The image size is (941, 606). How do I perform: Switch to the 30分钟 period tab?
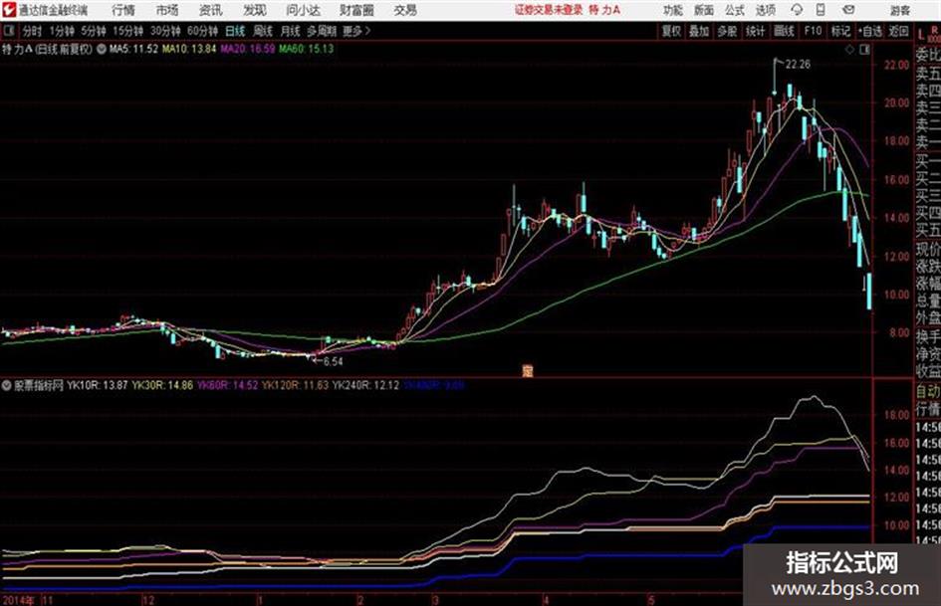[x=165, y=31]
